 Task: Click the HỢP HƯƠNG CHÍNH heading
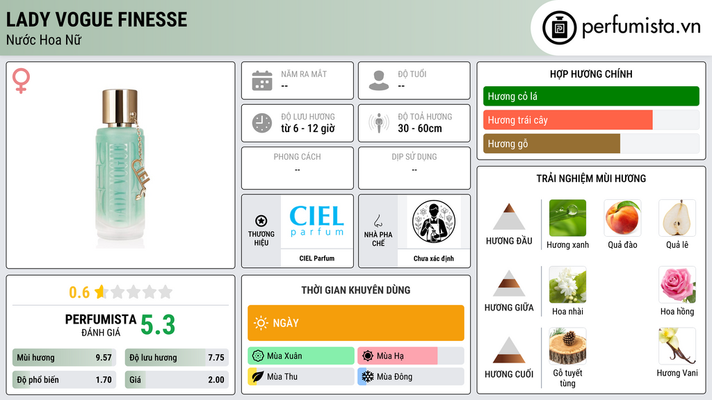click(591, 74)
